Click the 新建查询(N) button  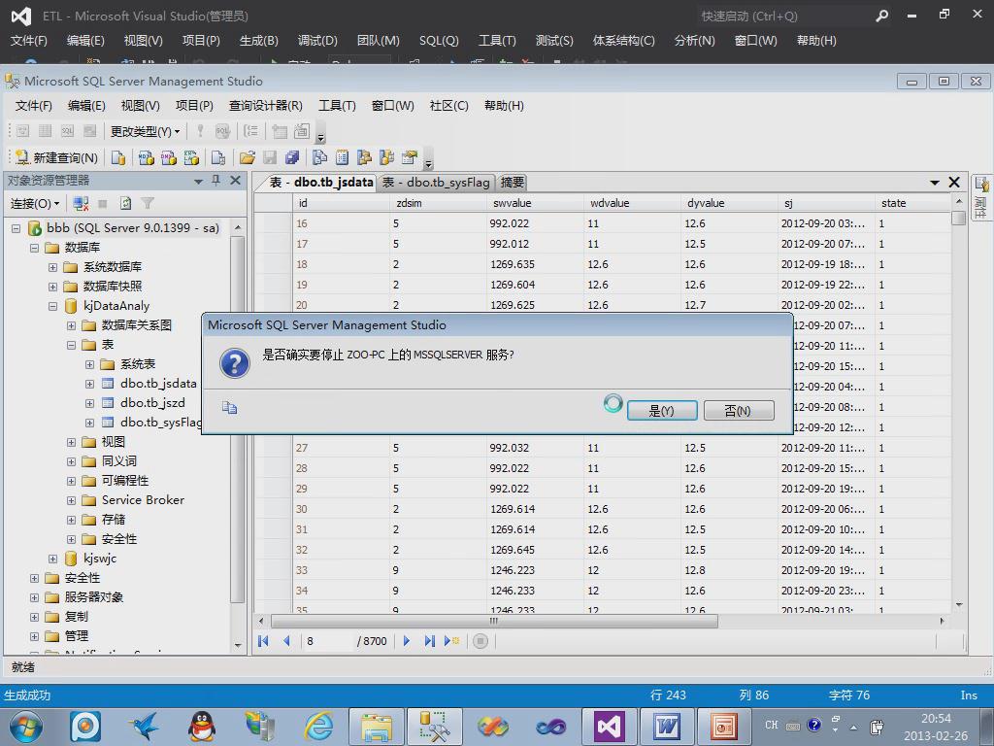point(56,157)
